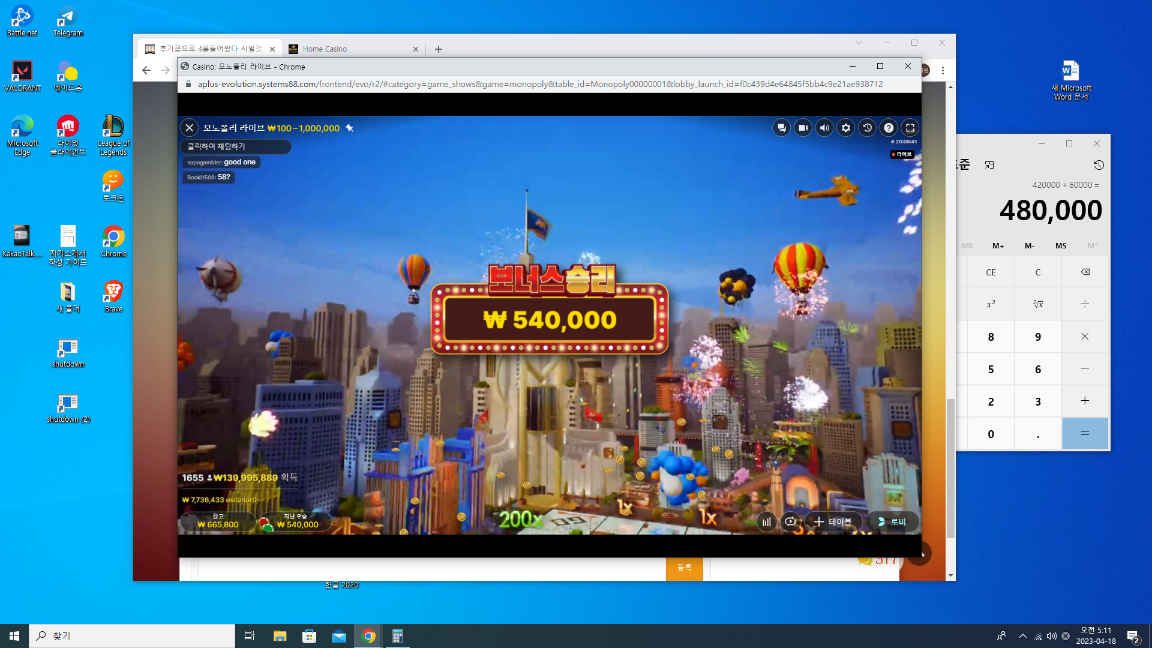
Task: Click the Calculator C clear button
Action: [x=1038, y=272]
